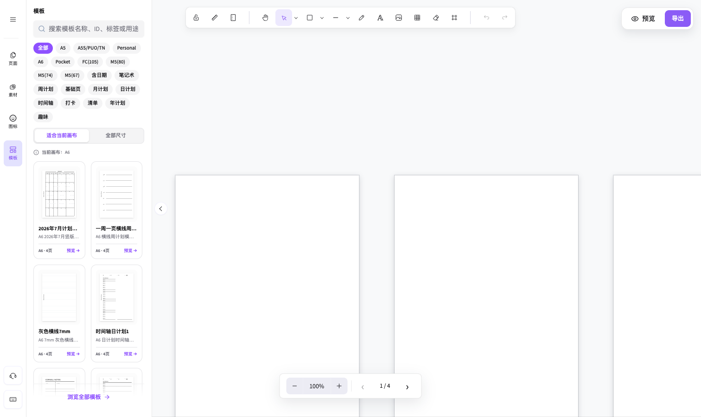Viewport: 701px width, 417px height.
Task: Select the 月计划 filter tag
Action: click(101, 89)
